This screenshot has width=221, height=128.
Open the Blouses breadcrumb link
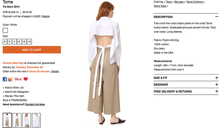click(x=179, y=2)
